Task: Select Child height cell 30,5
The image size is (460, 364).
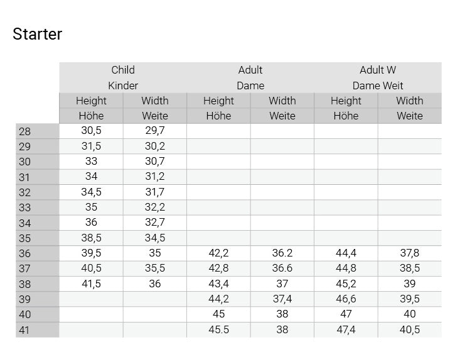Action: [x=91, y=131]
